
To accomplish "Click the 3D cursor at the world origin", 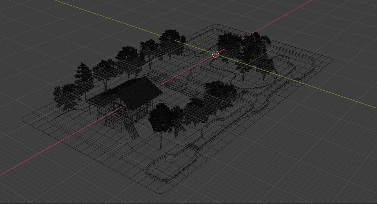I will coord(216,54).
